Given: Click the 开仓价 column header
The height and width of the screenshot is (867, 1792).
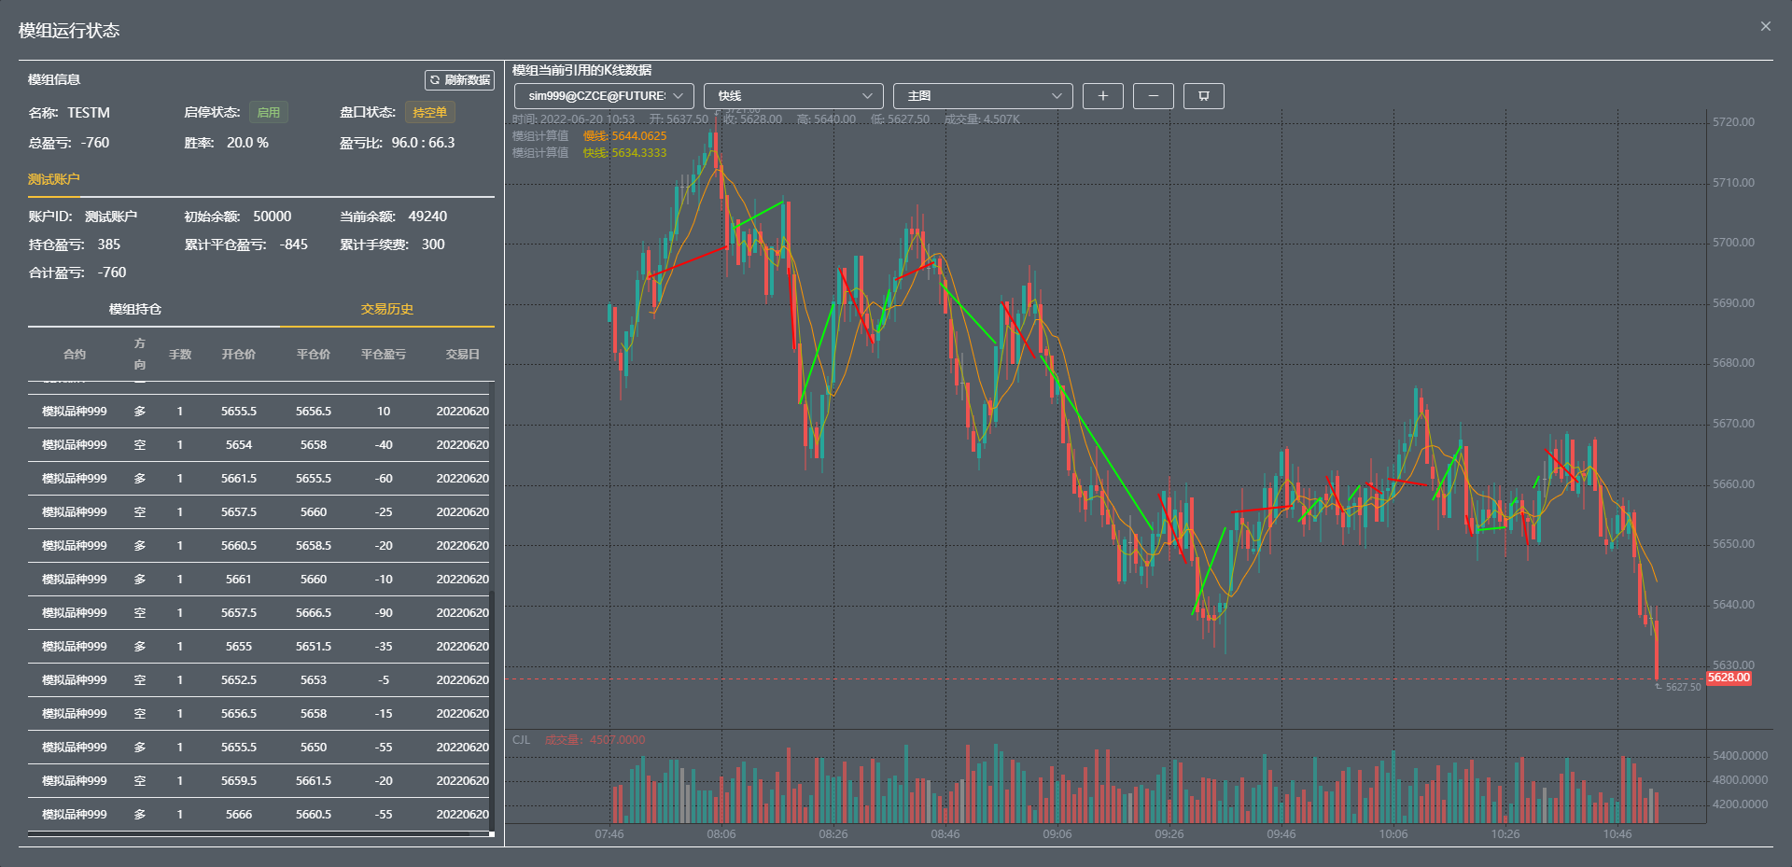Looking at the screenshot, I should (238, 355).
